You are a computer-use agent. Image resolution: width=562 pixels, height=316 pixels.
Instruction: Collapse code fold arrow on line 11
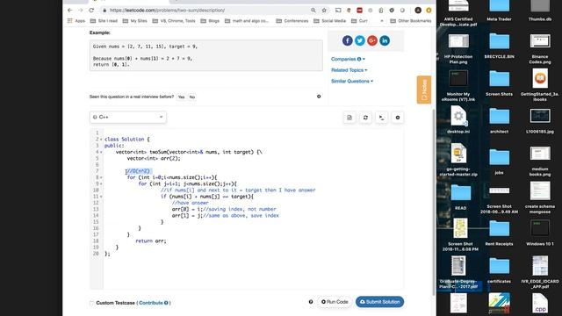tap(101, 197)
